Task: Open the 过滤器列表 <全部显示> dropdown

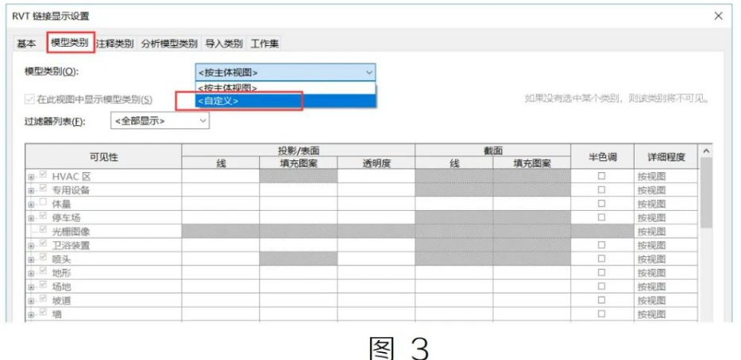Action: pyautogui.click(x=160, y=121)
